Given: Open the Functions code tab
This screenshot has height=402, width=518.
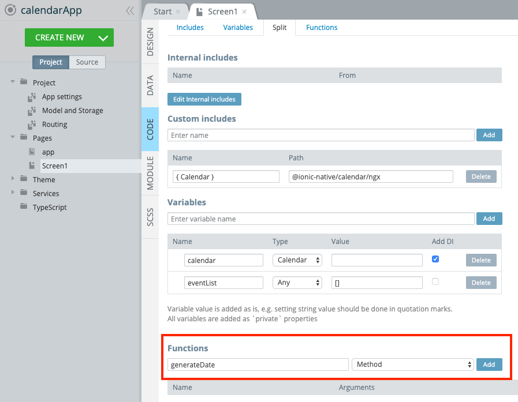Looking at the screenshot, I should point(322,27).
